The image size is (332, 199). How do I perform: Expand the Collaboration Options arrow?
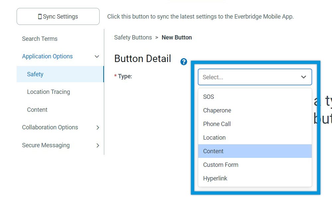[98, 127]
